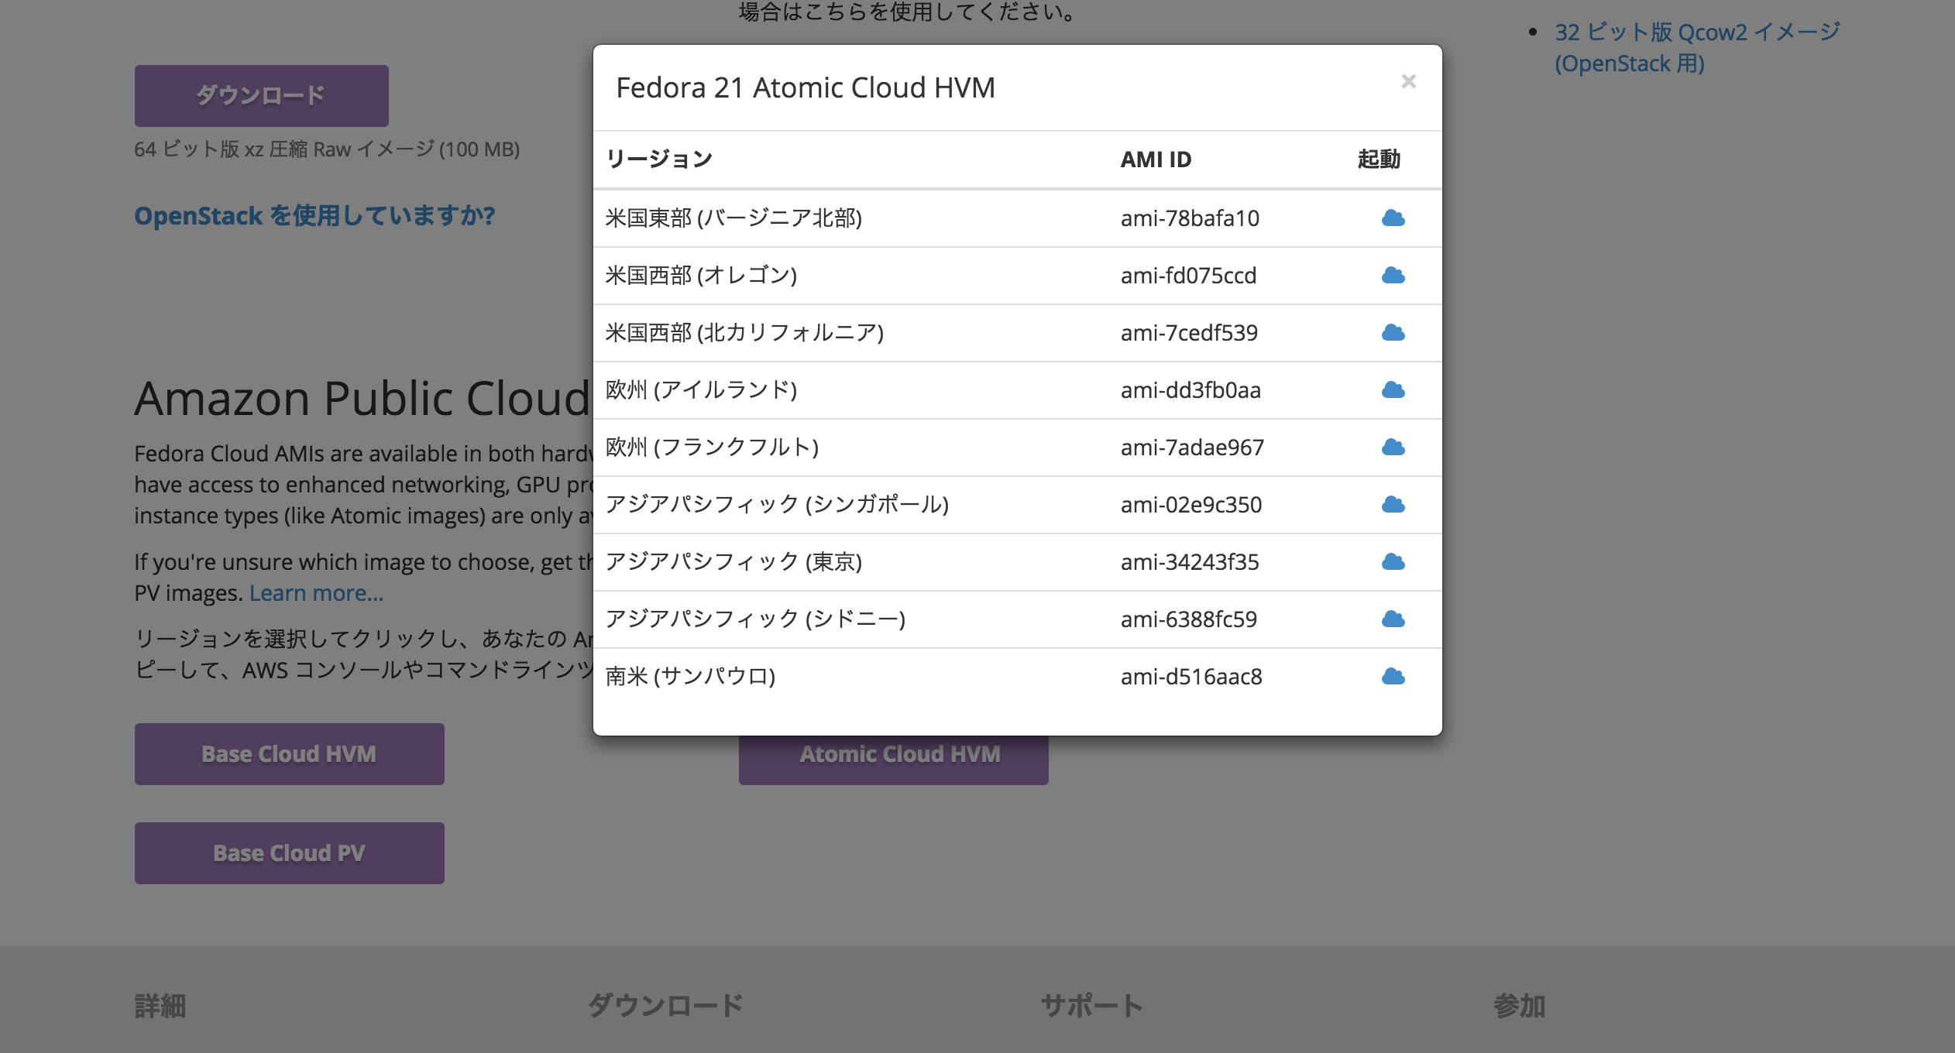Click the footer heading 詳細
The width and height of the screenshot is (1955, 1053).
tap(160, 1007)
